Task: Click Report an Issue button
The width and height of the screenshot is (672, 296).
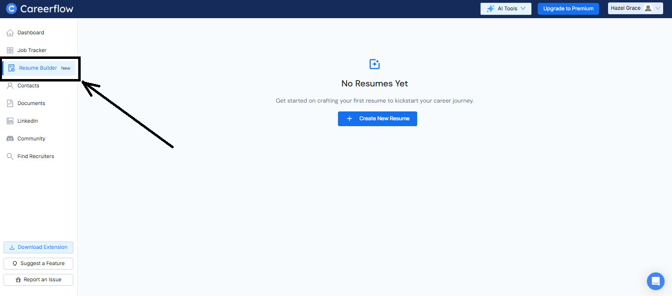Action: (38, 280)
